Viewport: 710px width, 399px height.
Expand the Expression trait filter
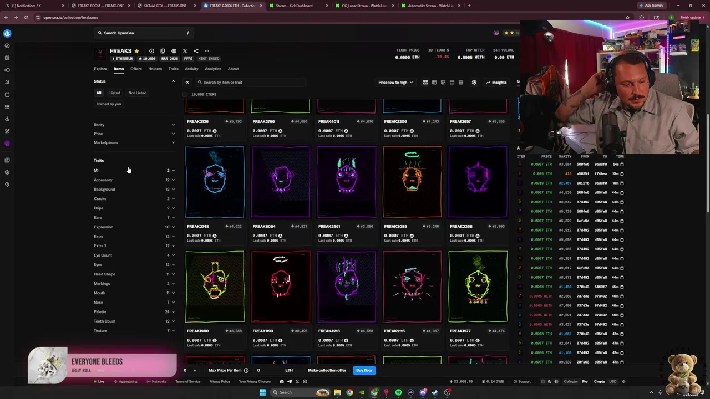pyautogui.click(x=134, y=227)
